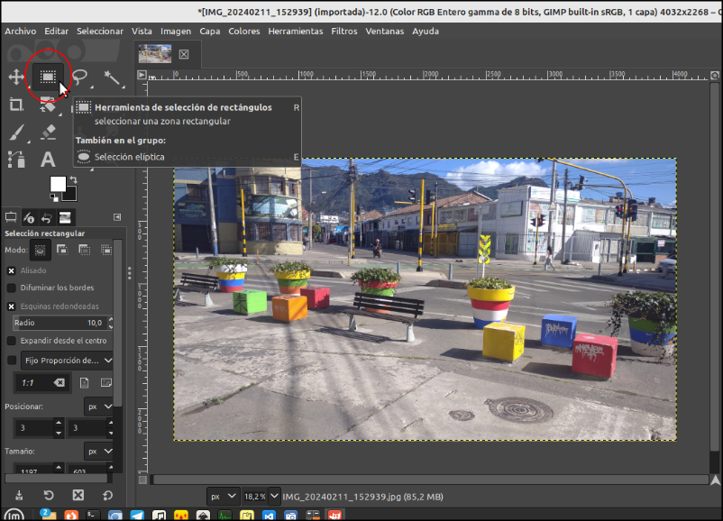This screenshot has width=723, height=521.
Task: Open the Filtros menu
Action: (344, 32)
